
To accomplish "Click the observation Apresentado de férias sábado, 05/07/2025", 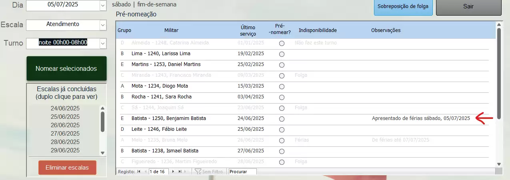I will [421, 118].
